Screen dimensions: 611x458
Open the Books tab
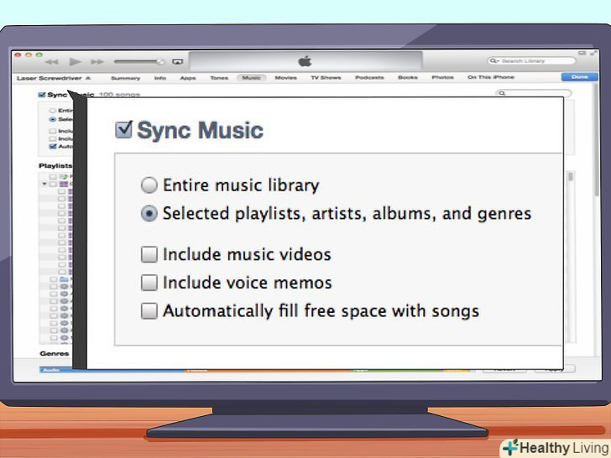click(408, 77)
